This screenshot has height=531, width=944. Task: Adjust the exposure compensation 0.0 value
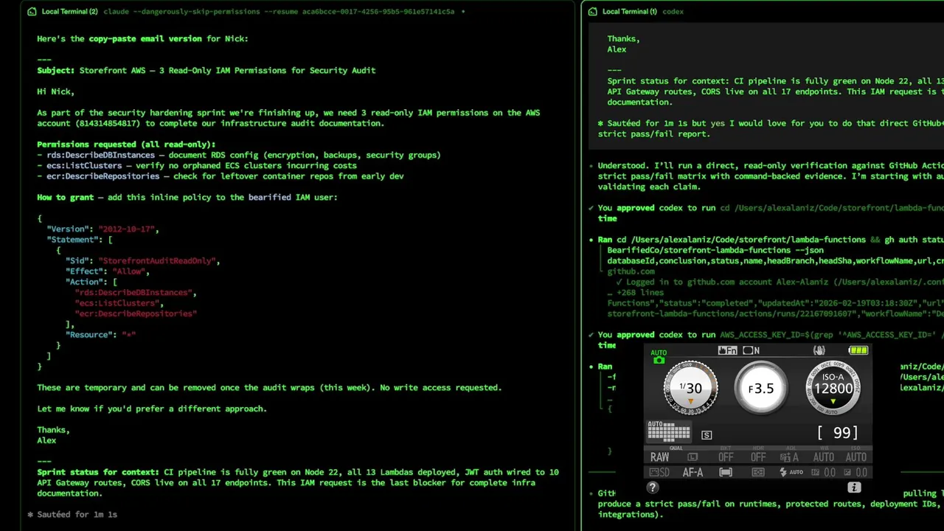pyautogui.click(x=855, y=472)
